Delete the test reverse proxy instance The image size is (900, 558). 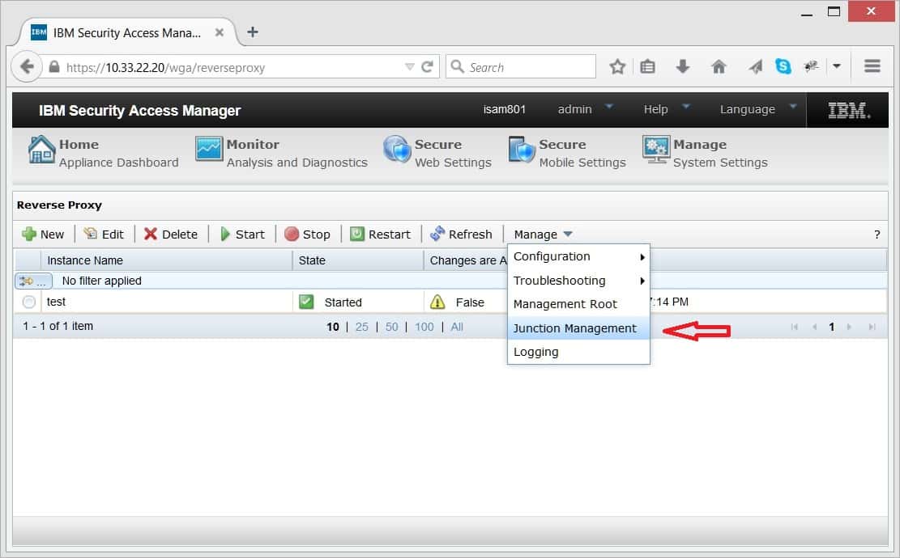pyautogui.click(x=171, y=234)
